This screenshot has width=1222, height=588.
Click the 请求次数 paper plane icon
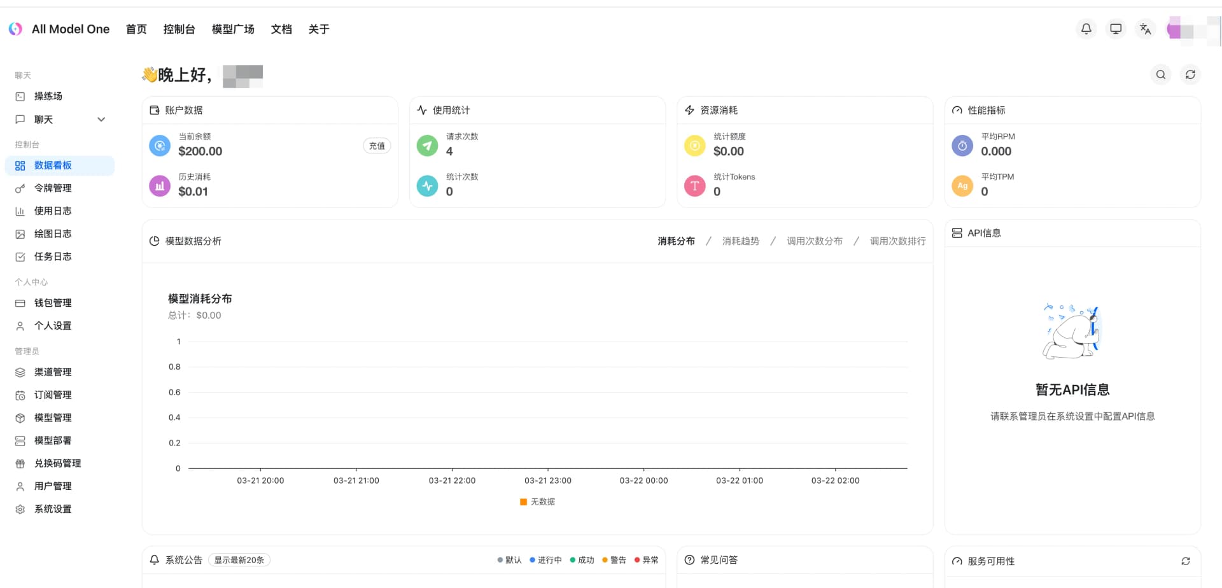click(427, 146)
